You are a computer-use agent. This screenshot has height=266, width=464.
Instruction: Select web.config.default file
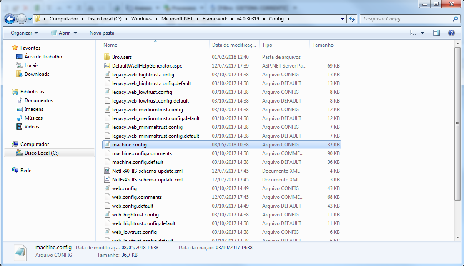[133, 206]
